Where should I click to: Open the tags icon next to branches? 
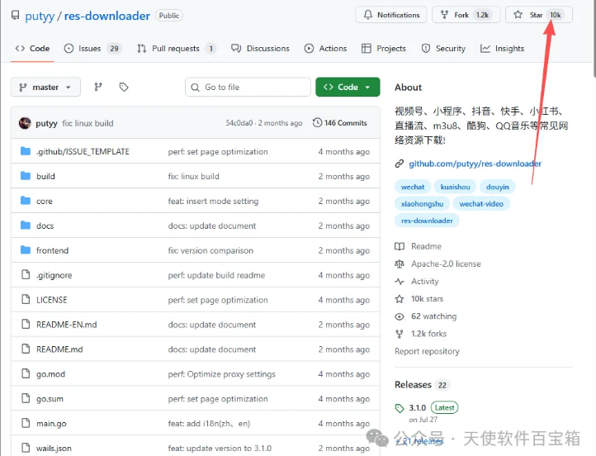124,87
